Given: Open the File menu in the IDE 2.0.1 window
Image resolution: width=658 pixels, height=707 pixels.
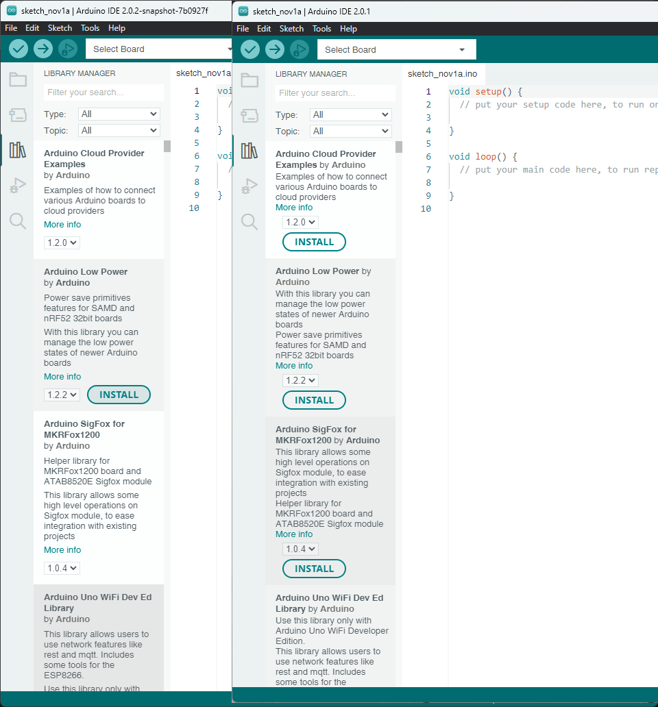Looking at the screenshot, I should pos(243,28).
